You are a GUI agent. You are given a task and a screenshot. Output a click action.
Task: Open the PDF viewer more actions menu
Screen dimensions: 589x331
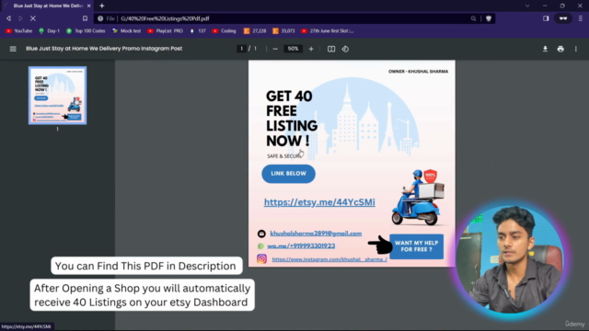tap(576, 49)
